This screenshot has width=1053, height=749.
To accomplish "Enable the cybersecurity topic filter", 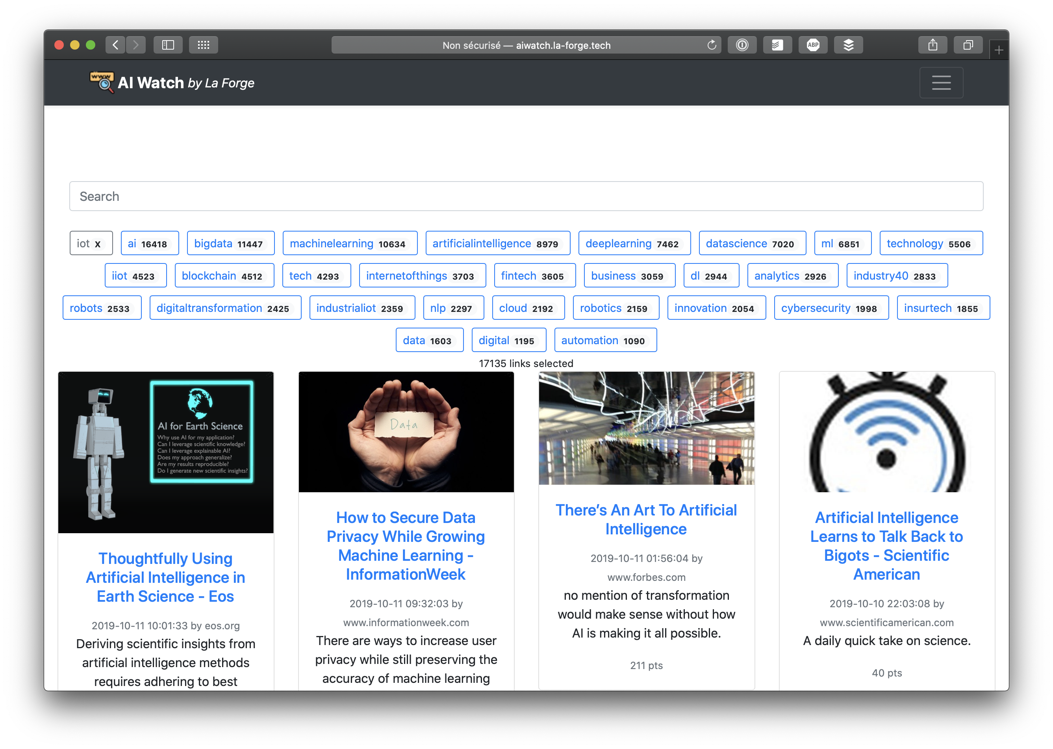I will coord(831,308).
